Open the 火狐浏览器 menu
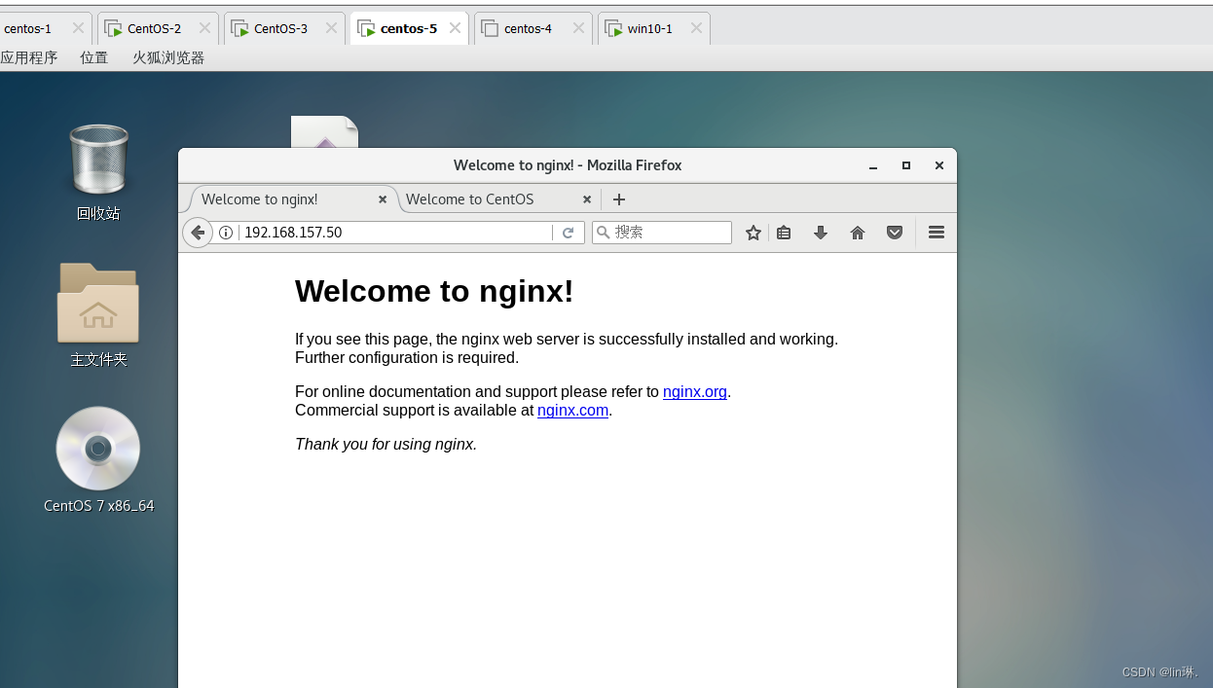 click(168, 57)
